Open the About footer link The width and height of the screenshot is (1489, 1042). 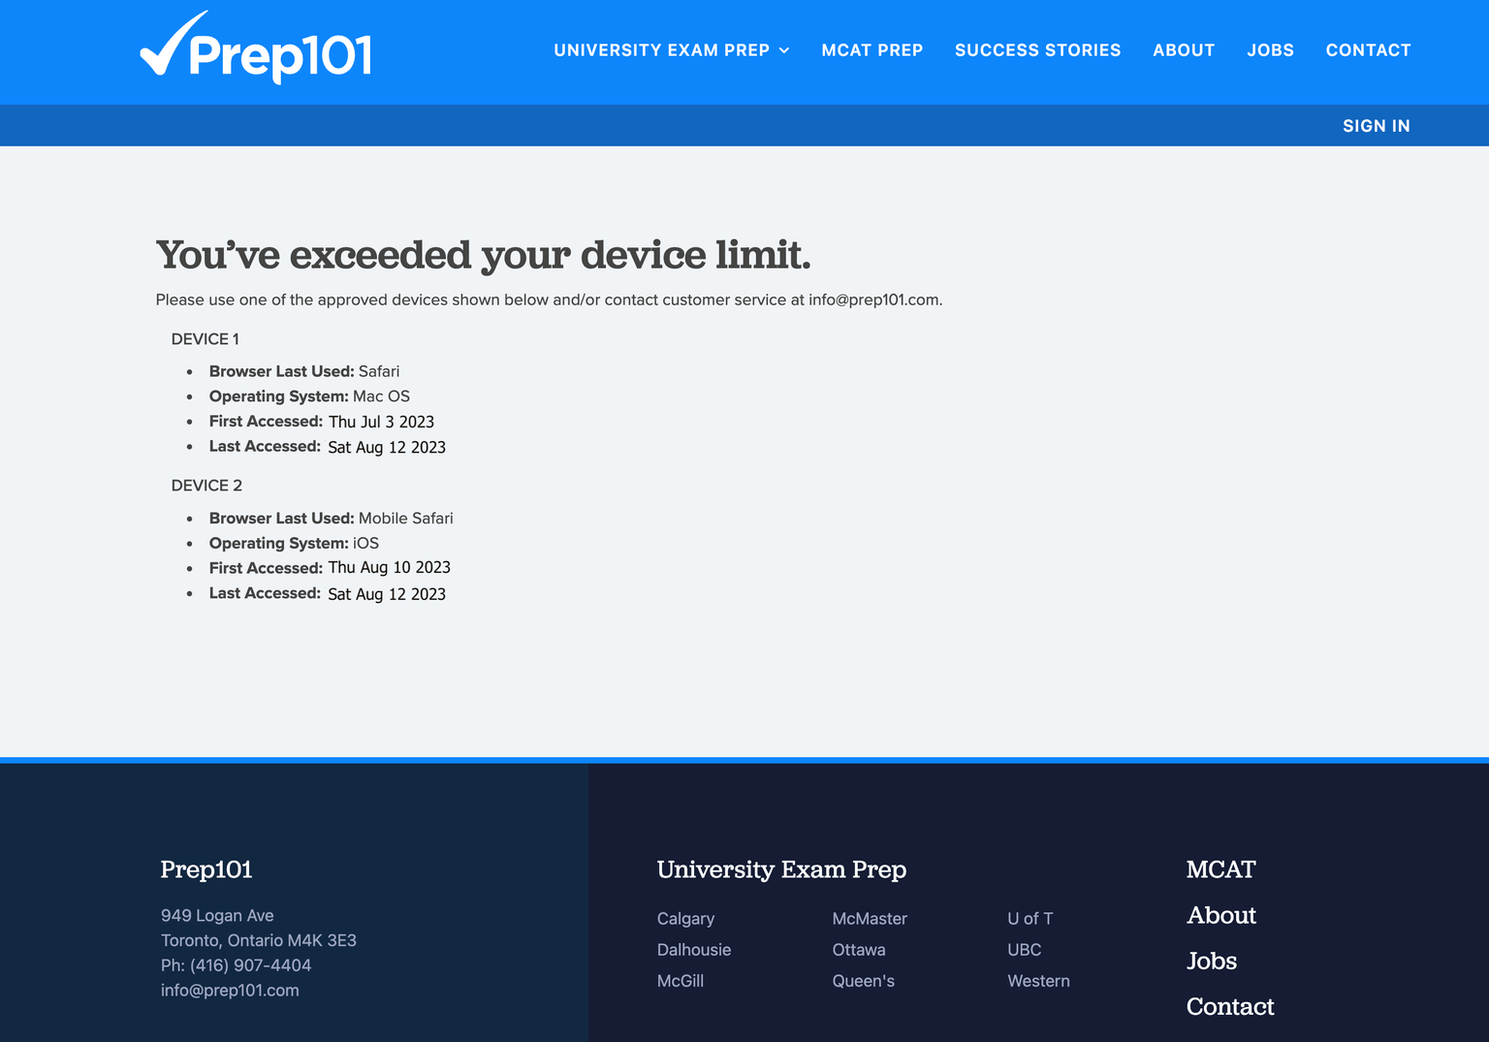pos(1221,915)
